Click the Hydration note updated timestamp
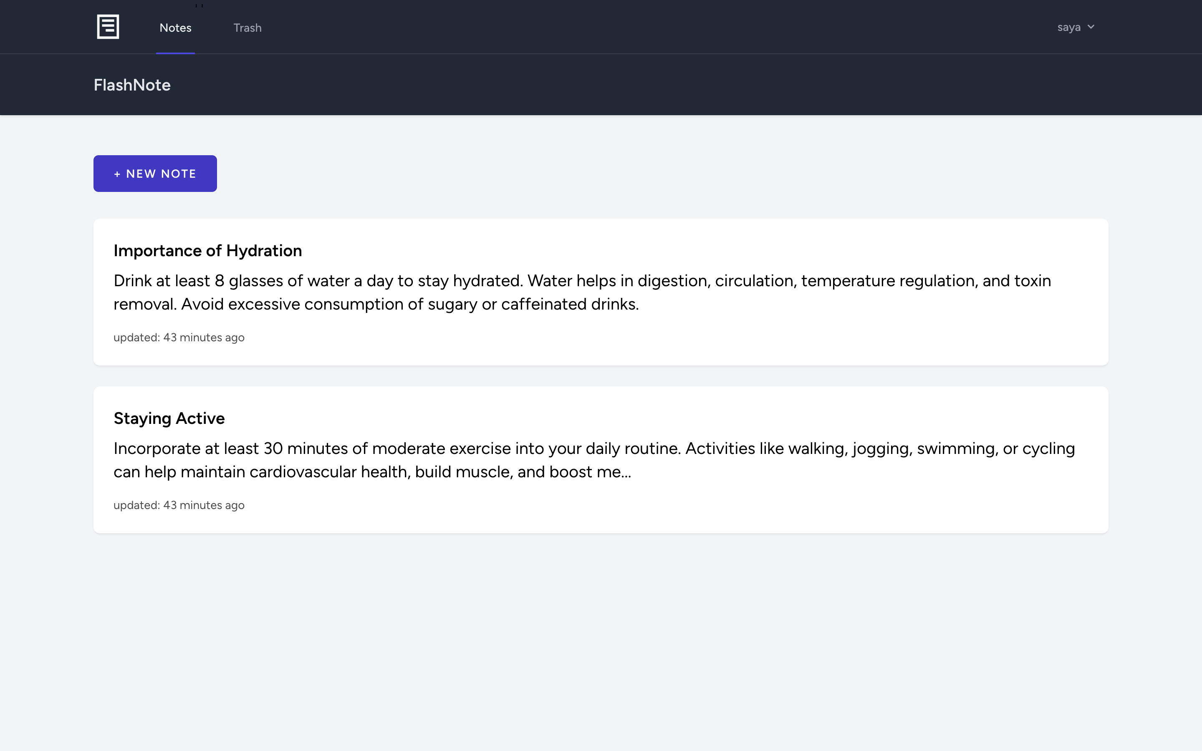1202x751 pixels. pyautogui.click(x=179, y=338)
